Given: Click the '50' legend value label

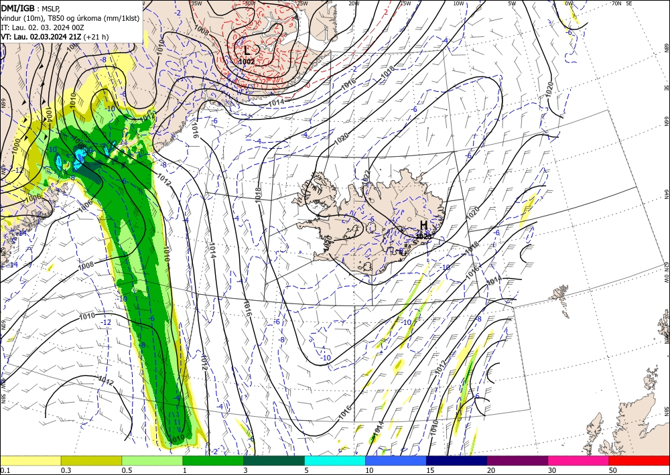Looking at the screenshot, I should (x=612, y=470).
